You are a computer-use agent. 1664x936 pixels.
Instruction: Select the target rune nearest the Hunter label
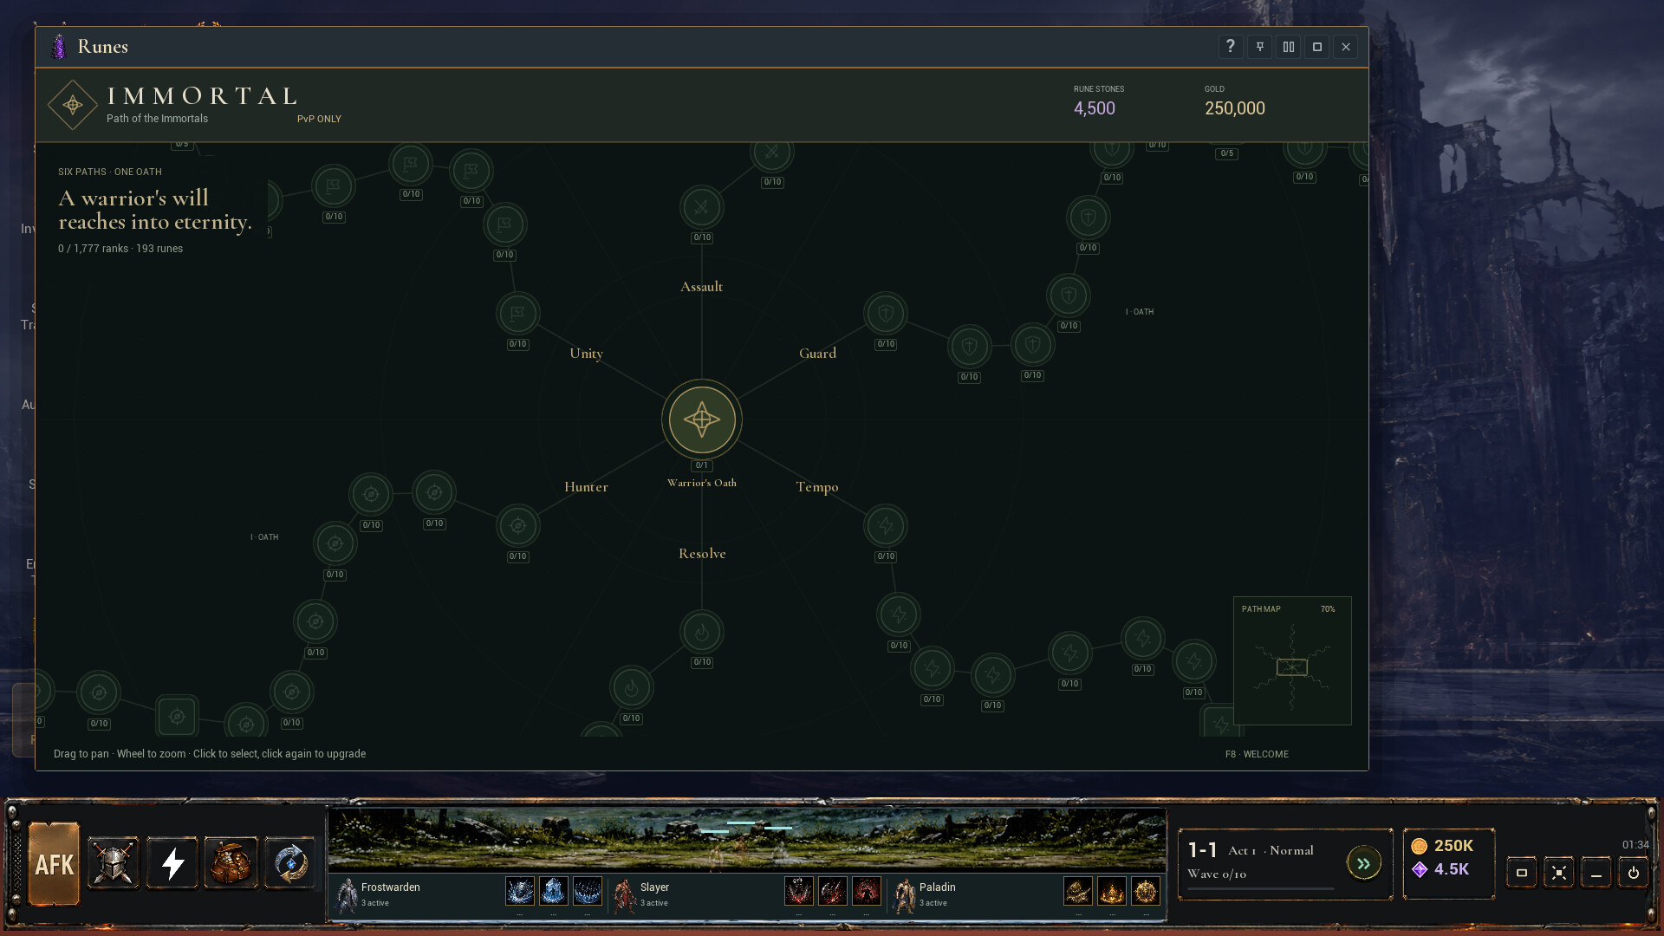[x=517, y=526]
